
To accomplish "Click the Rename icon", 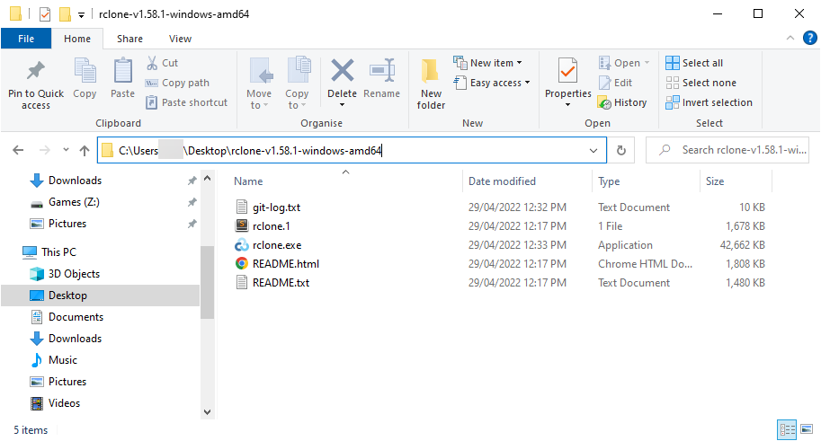I will [381, 71].
